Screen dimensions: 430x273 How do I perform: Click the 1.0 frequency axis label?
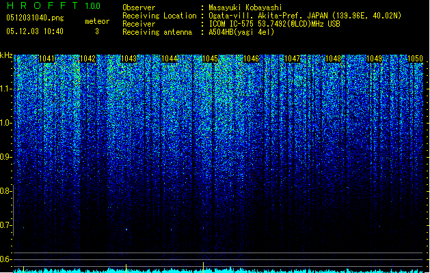[x=5, y=123]
